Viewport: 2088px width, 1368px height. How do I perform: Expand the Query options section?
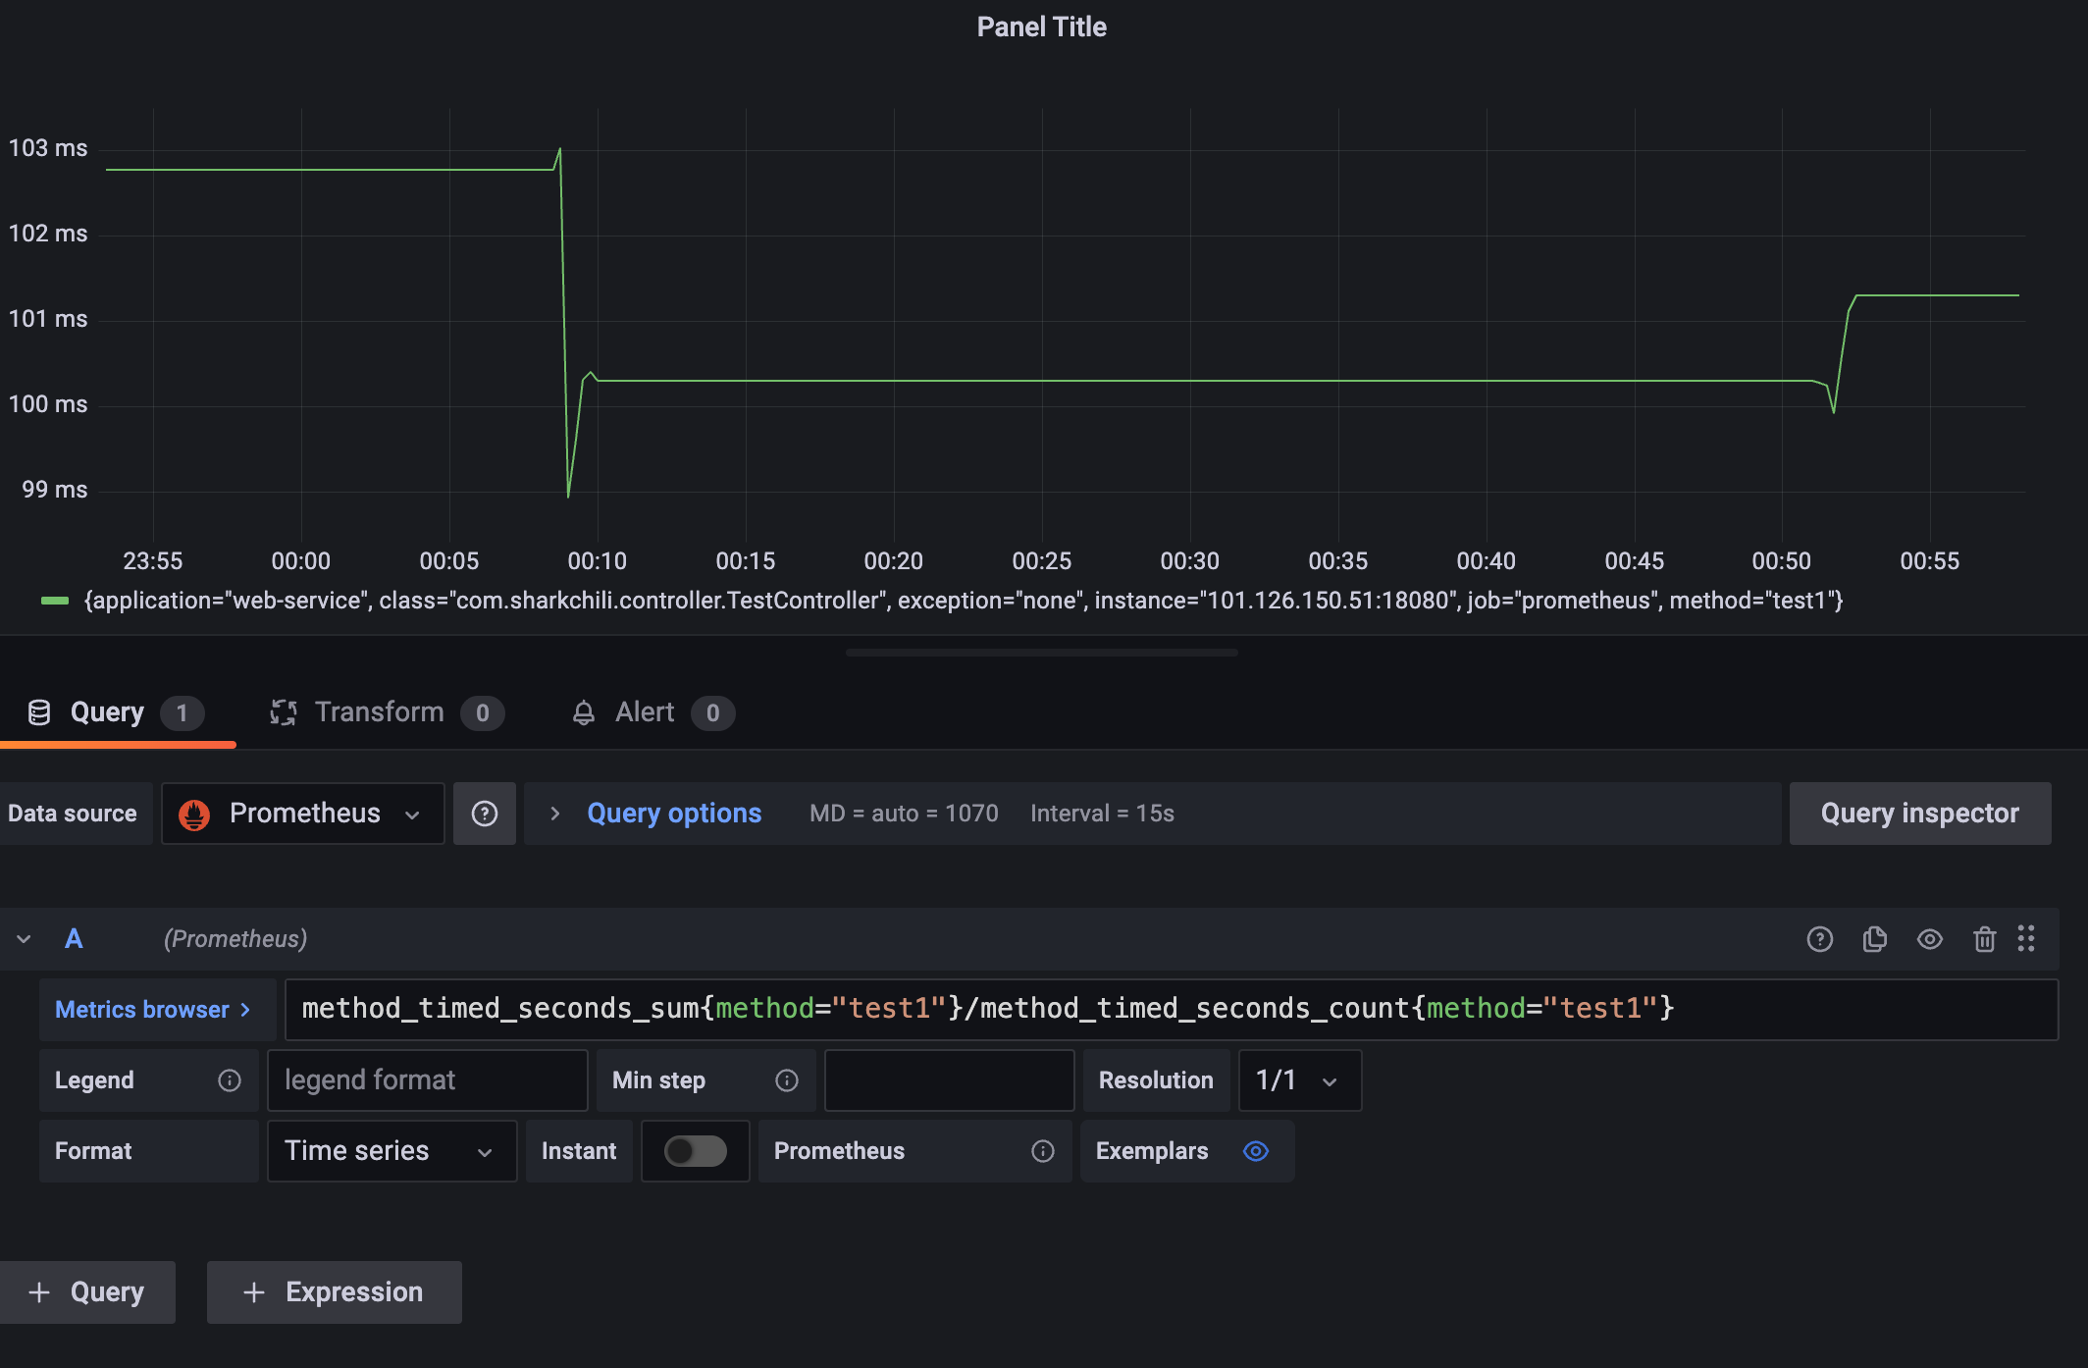coord(673,814)
